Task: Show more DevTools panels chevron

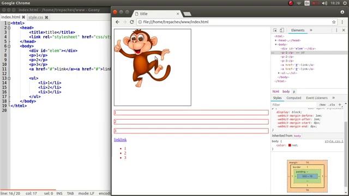Action: (311, 30)
